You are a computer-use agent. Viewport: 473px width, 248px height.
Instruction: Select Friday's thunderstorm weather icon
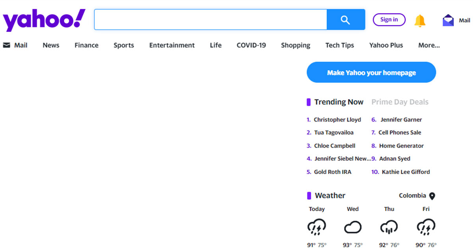click(426, 227)
